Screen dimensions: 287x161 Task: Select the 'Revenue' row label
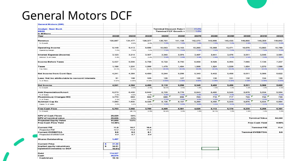43,41
